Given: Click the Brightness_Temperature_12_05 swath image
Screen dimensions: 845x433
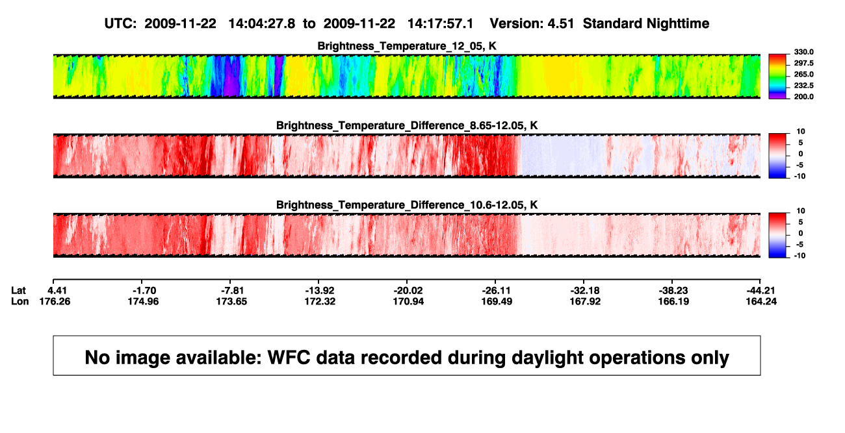Looking at the screenshot, I should click(x=406, y=76).
